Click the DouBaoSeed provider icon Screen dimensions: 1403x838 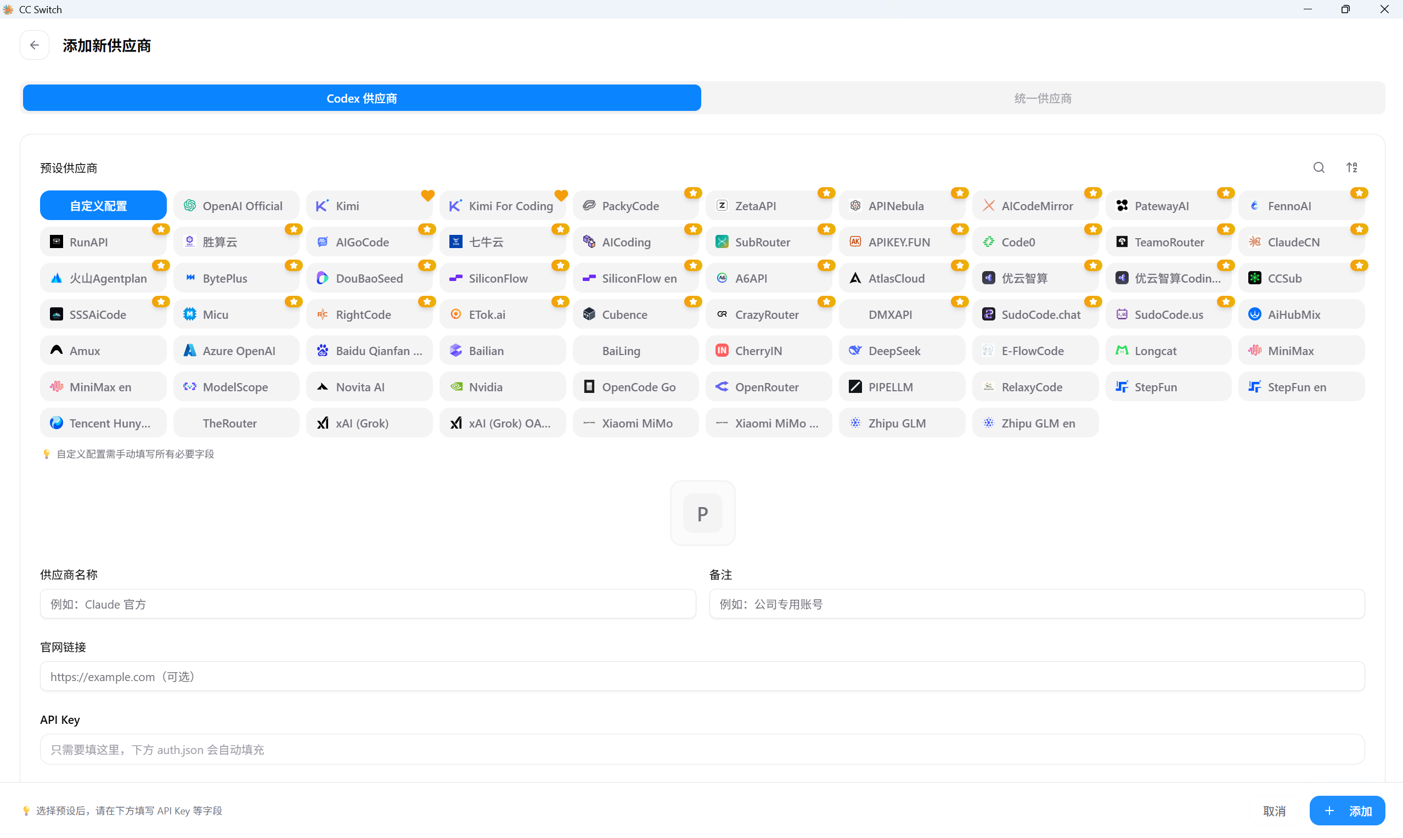[x=323, y=278]
